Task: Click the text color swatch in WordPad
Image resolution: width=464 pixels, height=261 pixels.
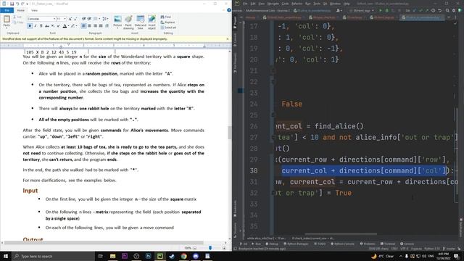Action: pos(65,26)
